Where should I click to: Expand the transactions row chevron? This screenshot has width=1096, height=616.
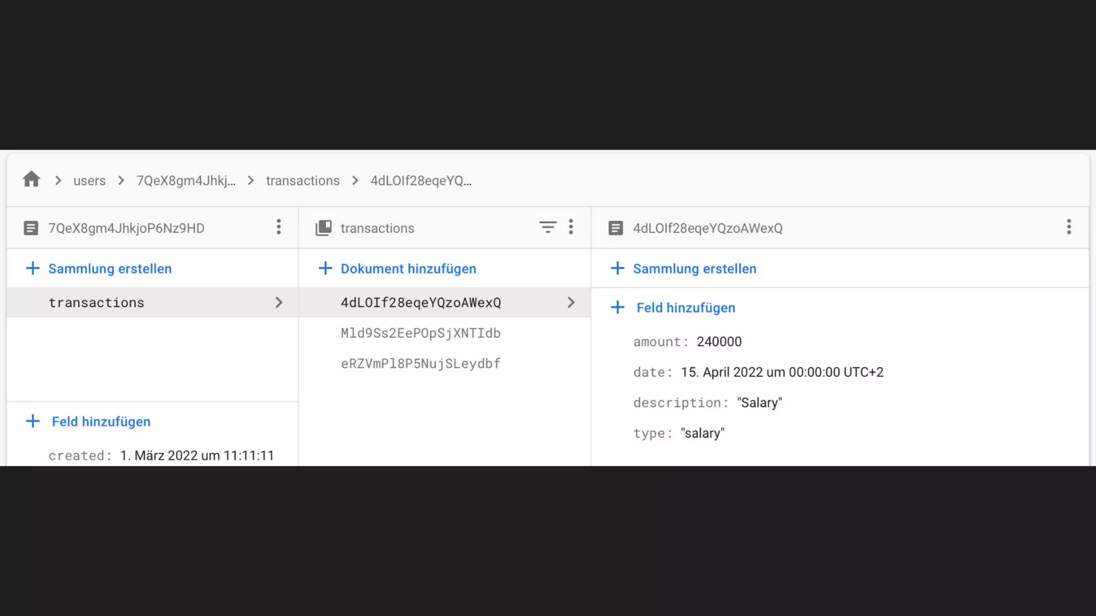[279, 303]
